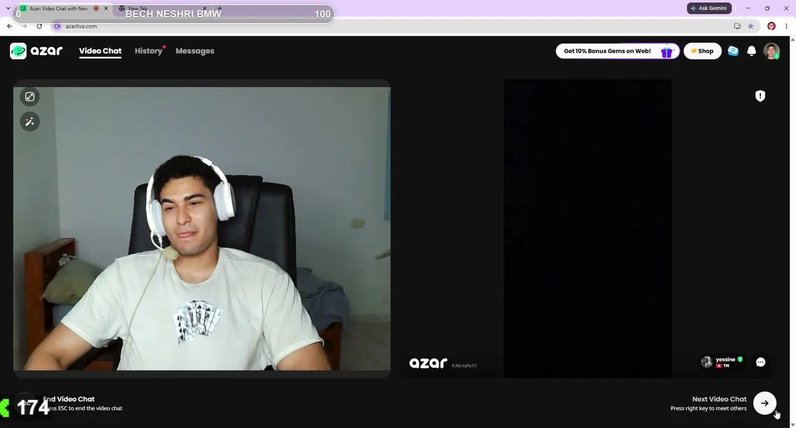Go to the next video chat arrow
The width and height of the screenshot is (796, 428).
click(x=764, y=403)
